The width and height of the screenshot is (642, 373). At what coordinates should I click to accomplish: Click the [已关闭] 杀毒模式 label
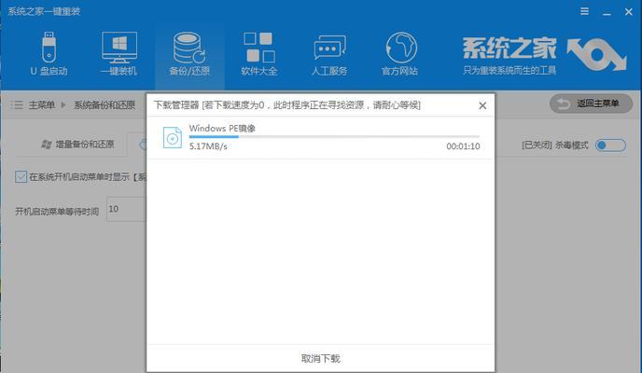point(555,145)
